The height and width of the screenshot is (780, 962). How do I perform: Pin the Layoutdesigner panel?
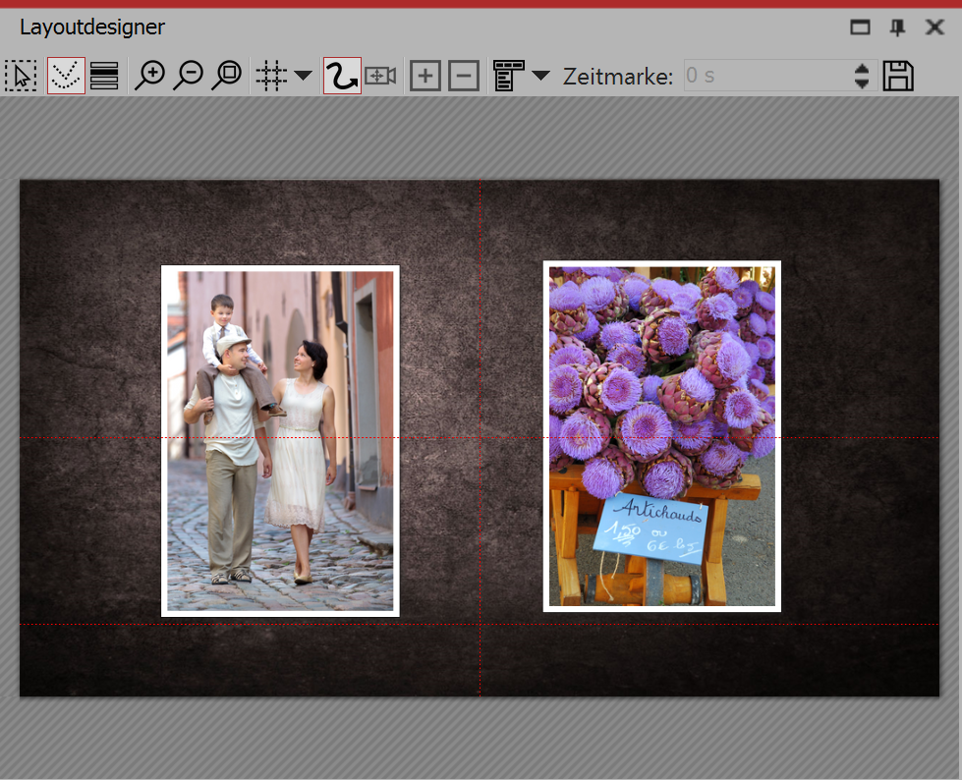click(x=897, y=28)
